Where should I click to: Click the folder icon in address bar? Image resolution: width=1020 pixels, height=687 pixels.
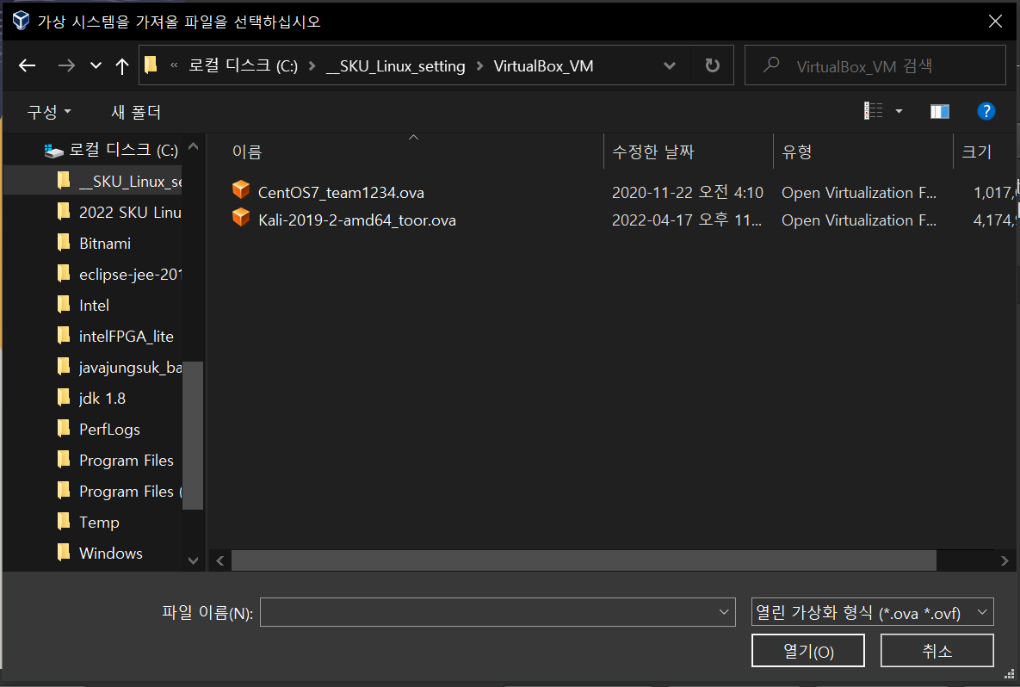[x=151, y=65]
